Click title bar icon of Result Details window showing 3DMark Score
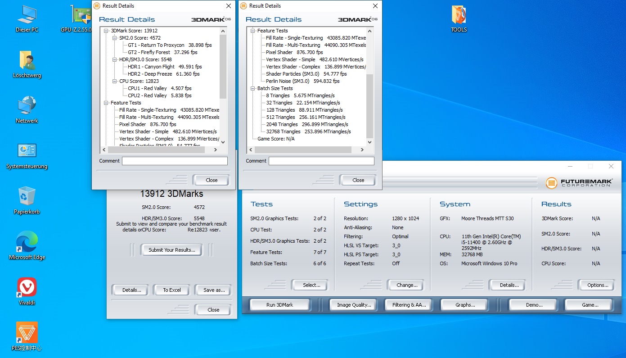The width and height of the screenshot is (626, 358). 97,6
